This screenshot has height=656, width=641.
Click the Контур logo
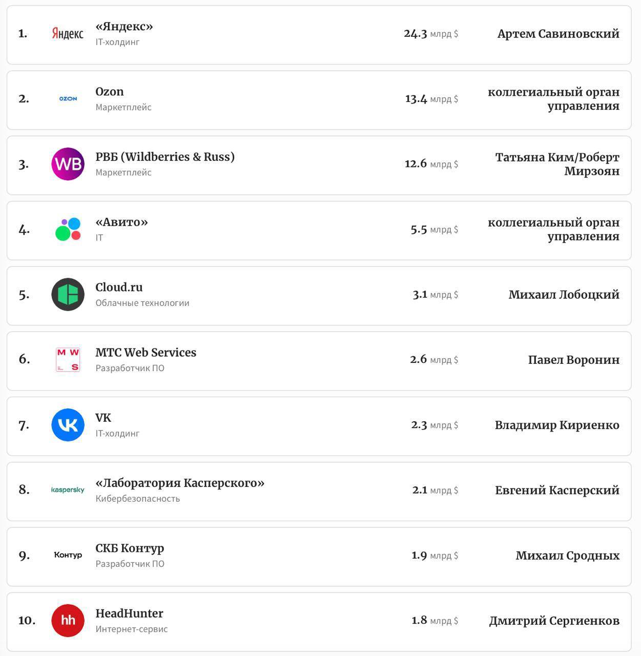[x=68, y=555]
